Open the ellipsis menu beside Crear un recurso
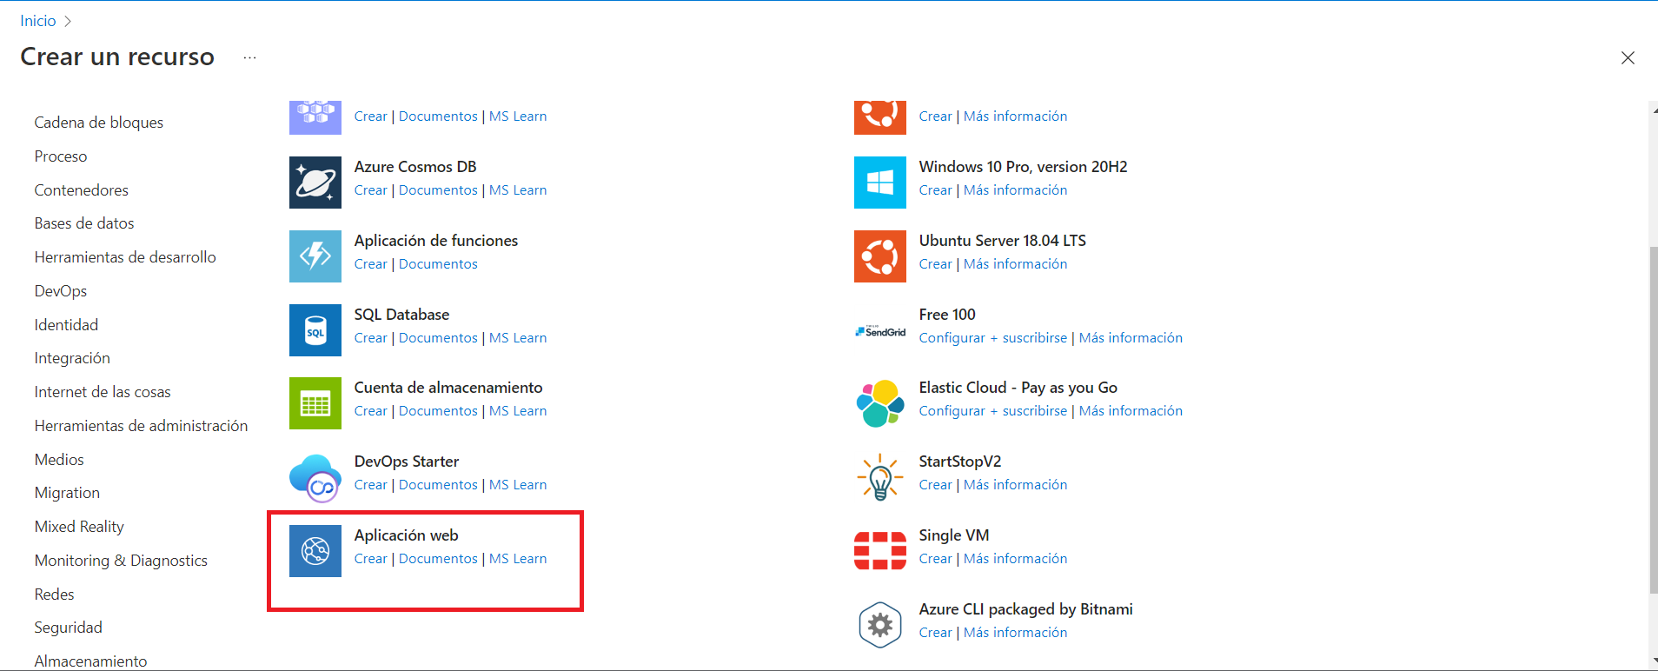Viewport: 1658px width, 671px height. [250, 57]
